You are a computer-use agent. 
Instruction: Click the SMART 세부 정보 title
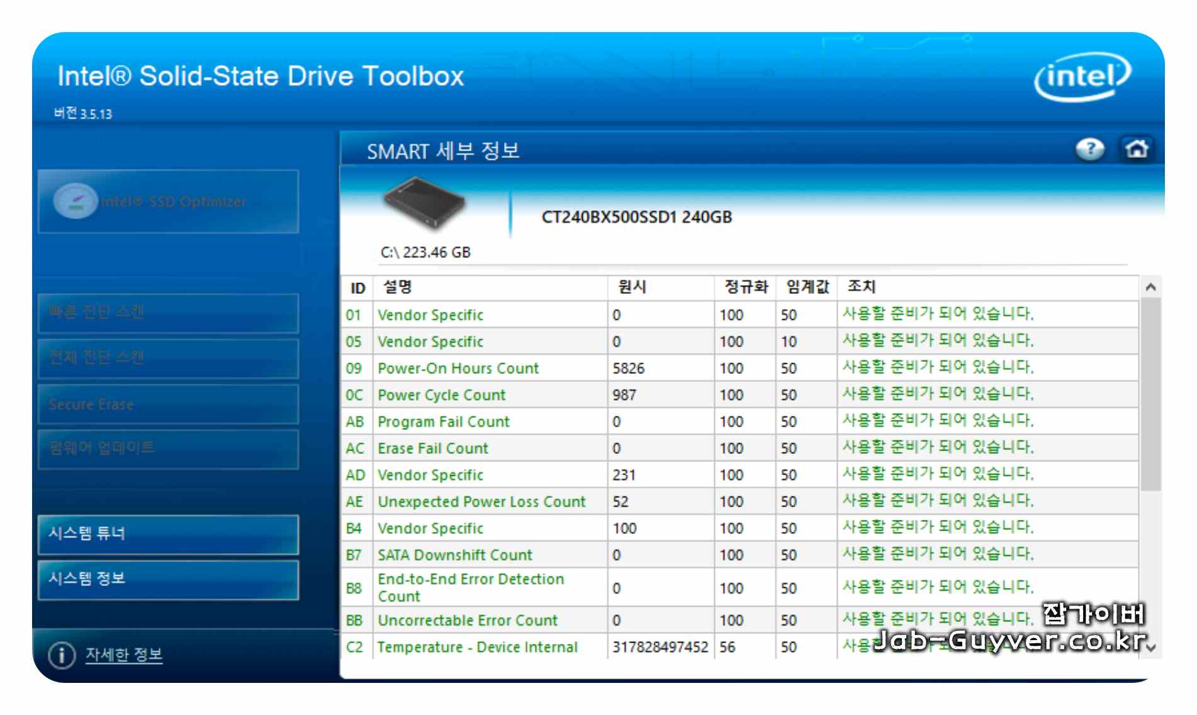443,151
